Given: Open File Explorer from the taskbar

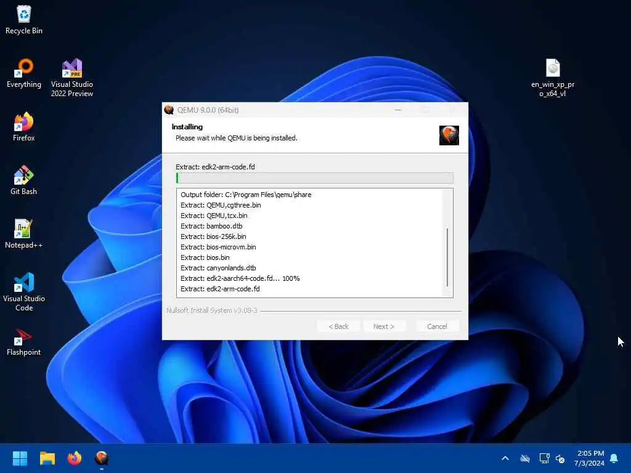Looking at the screenshot, I should 47,458.
